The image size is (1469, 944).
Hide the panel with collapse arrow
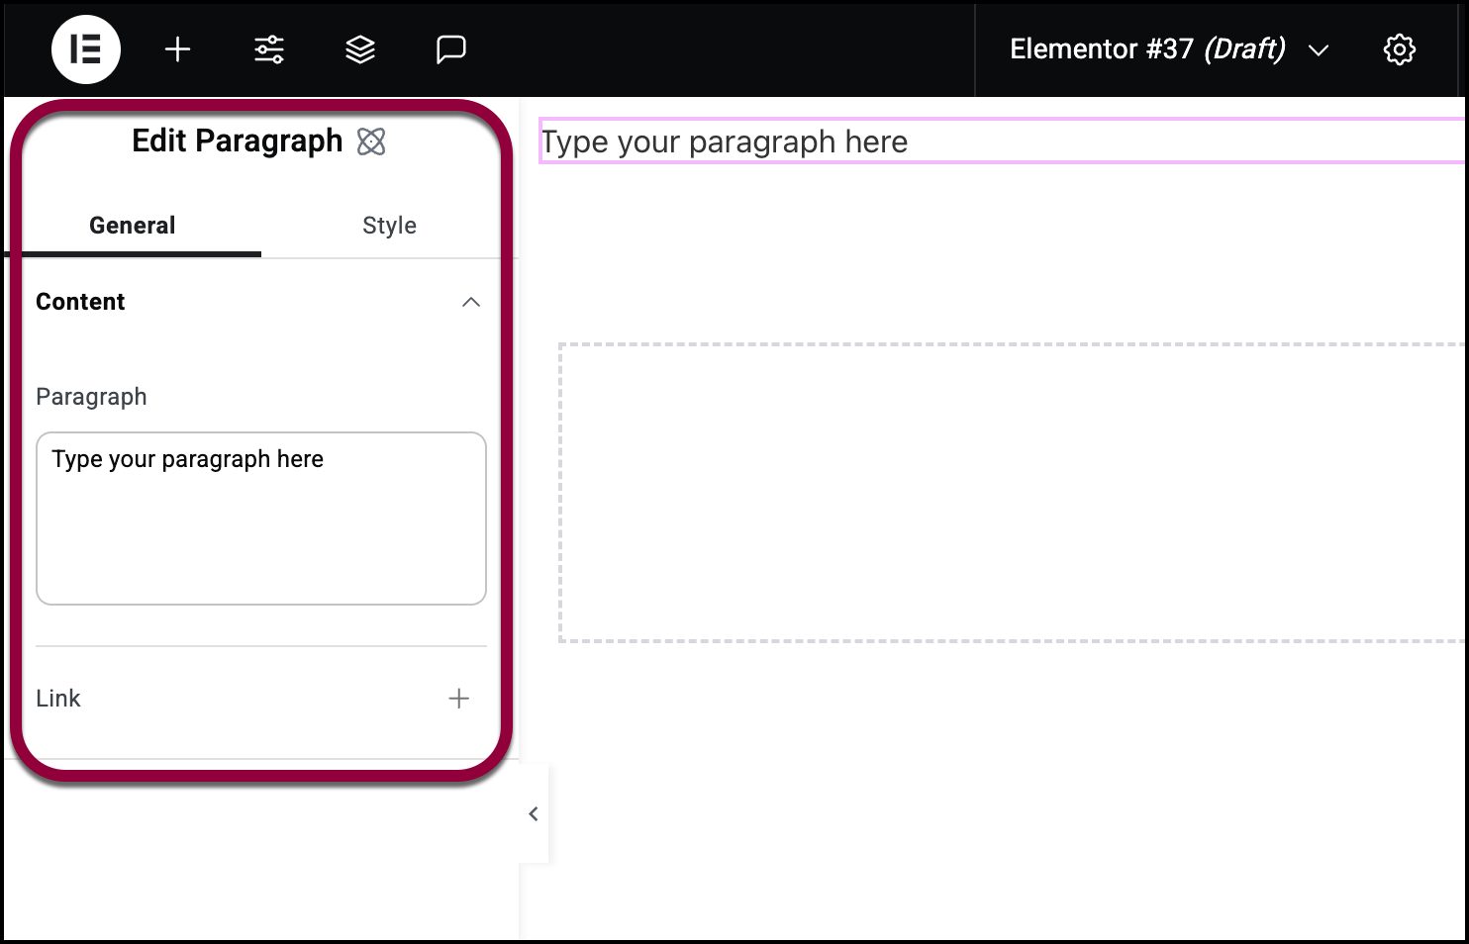pyautogui.click(x=534, y=813)
